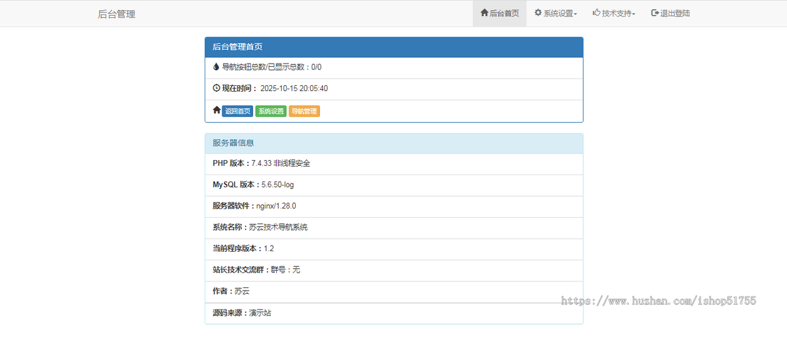
Task: Click the 系统名称 苏云技术导航系统 row
Action: coord(393,228)
